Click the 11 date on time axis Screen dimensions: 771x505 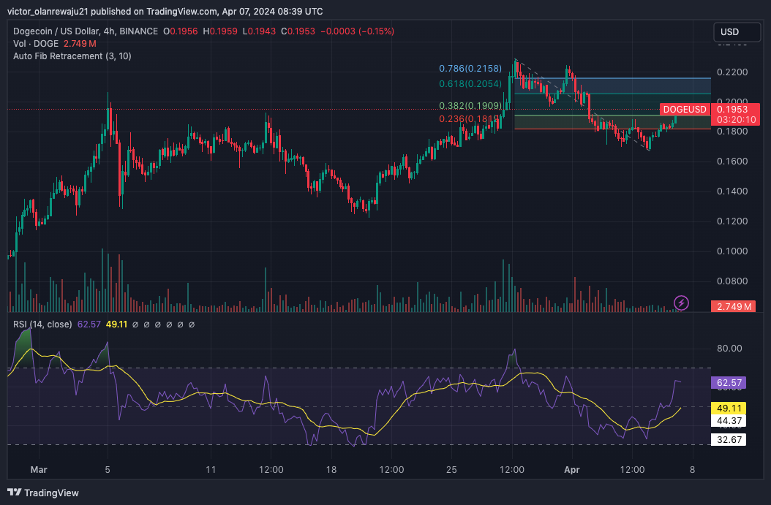point(211,470)
